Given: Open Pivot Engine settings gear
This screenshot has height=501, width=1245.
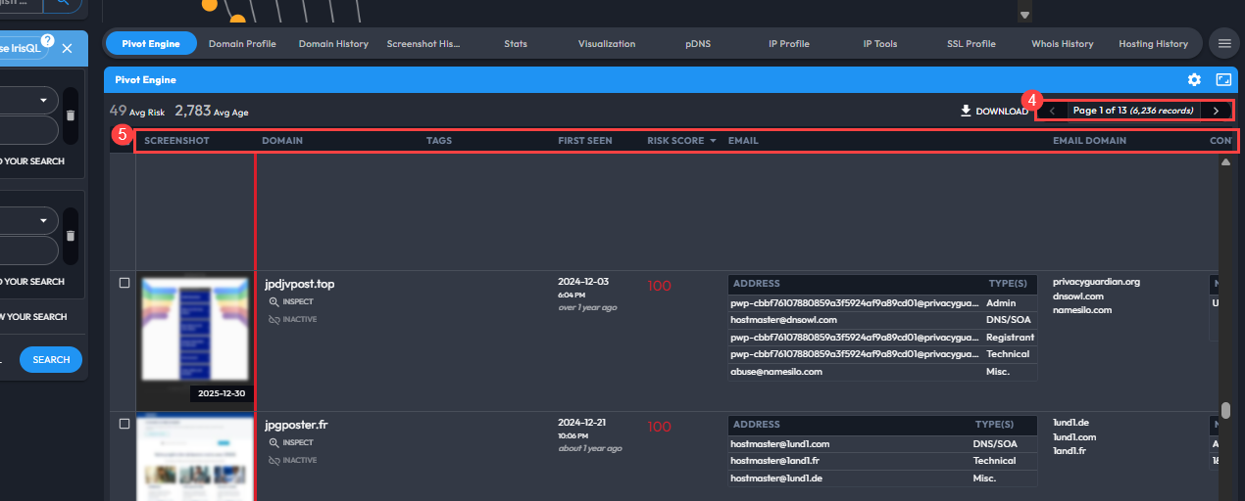Looking at the screenshot, I should (x=1194, y=80).
